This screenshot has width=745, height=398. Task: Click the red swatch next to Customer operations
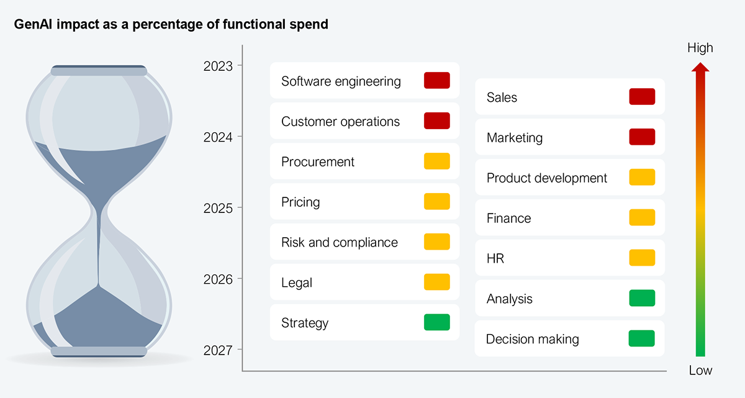(x=436, y=121)
